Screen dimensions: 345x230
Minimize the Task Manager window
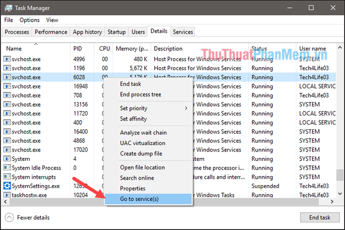click(x=290, y=8)
